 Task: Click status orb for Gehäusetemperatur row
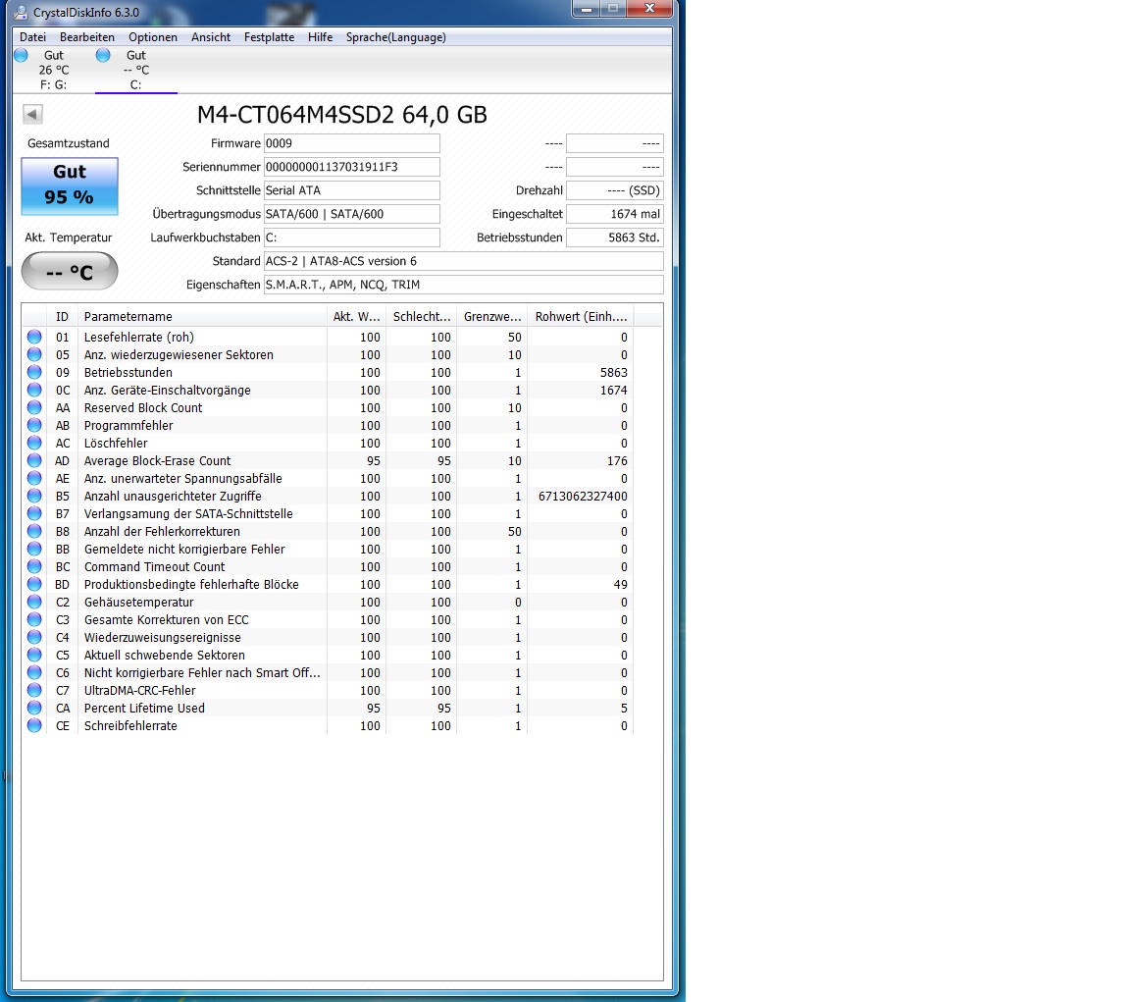pos(34,602)
